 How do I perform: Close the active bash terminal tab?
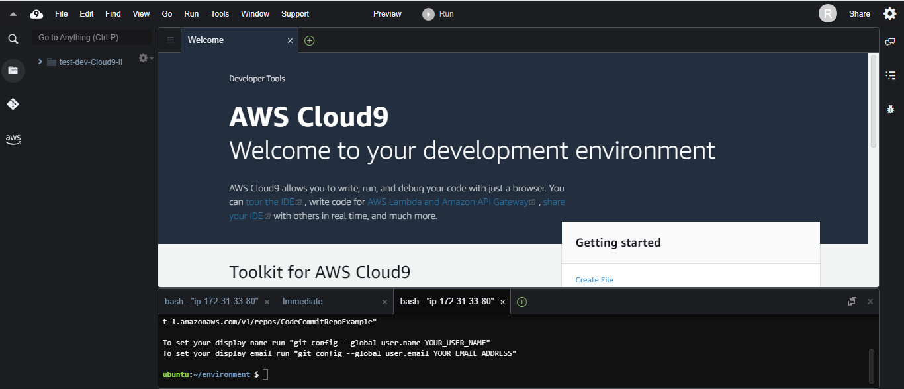coord(502,302)
